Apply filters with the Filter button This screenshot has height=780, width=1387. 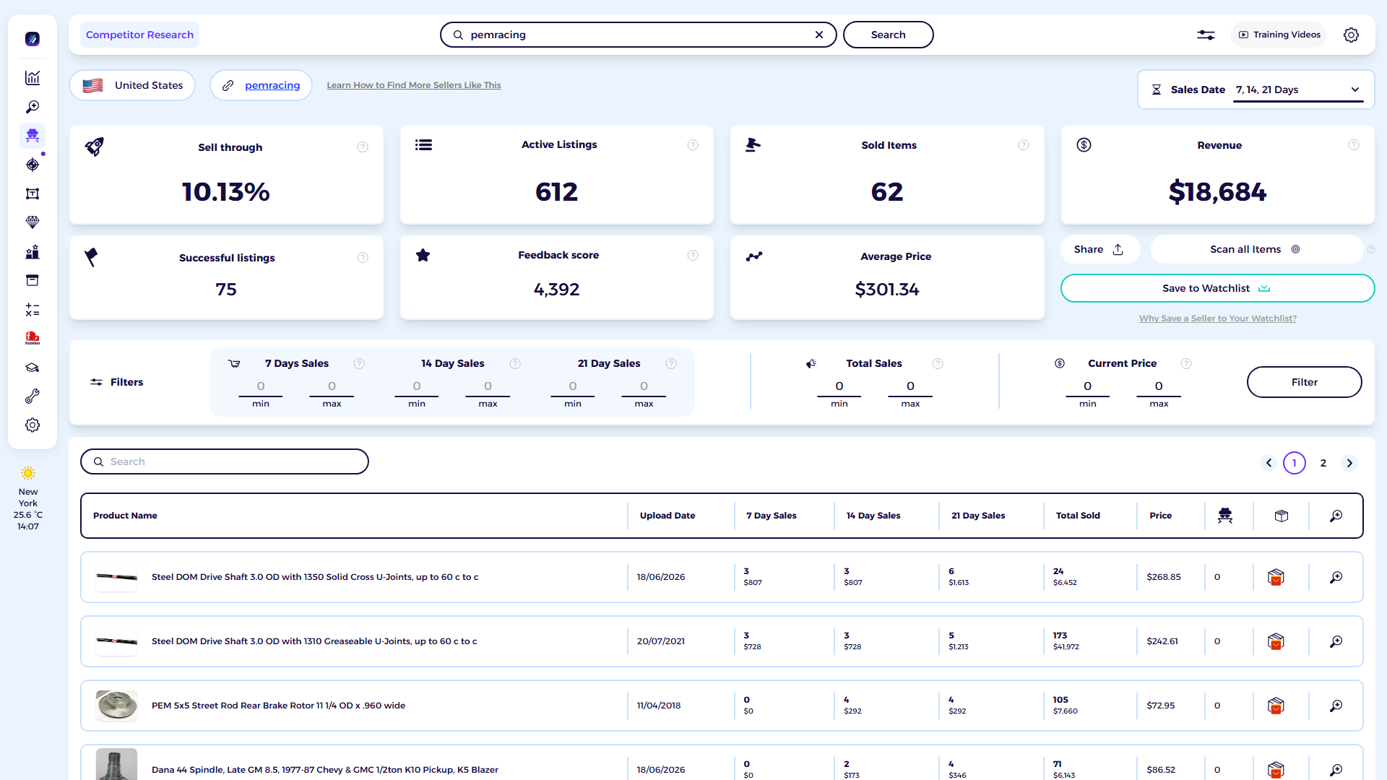[x=1304, y=382]
